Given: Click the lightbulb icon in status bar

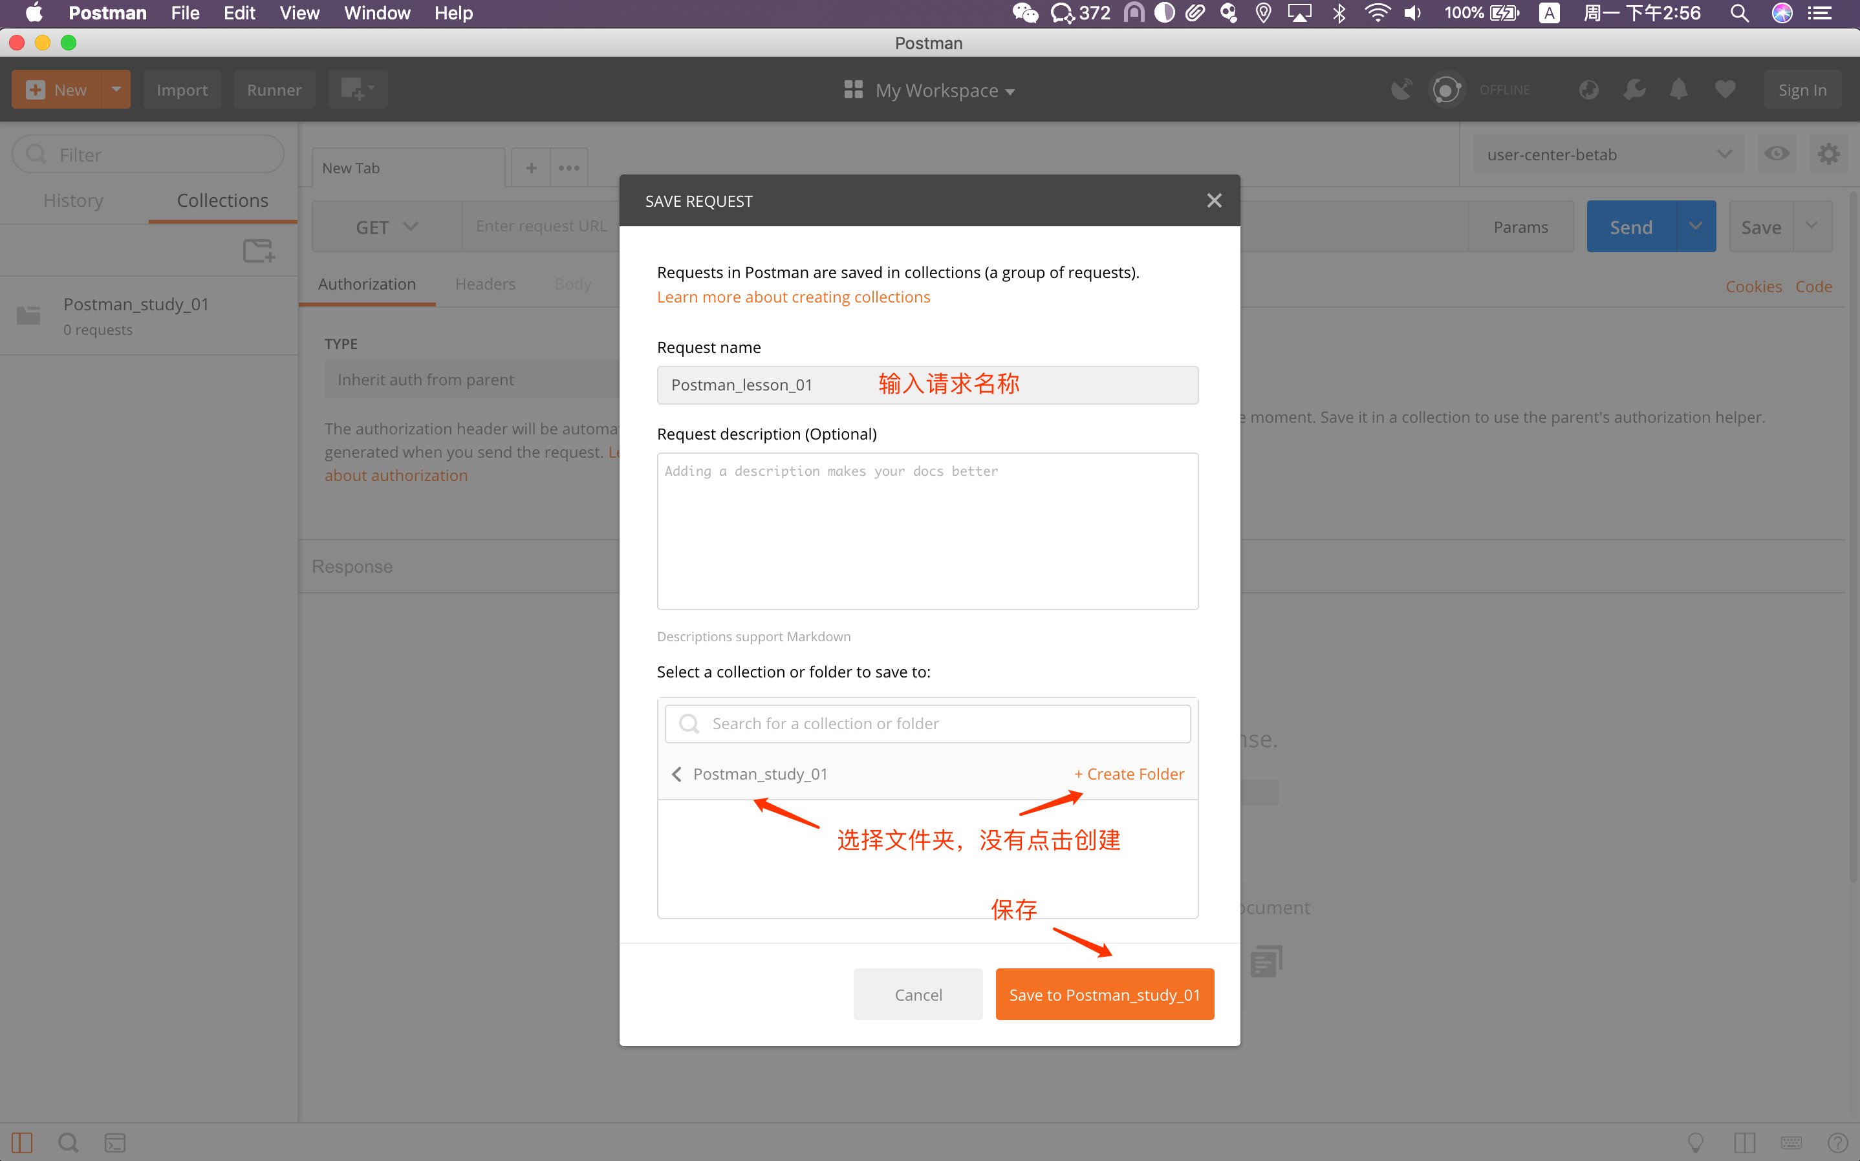Looking at the screenshot, I should (1696, 1142).
